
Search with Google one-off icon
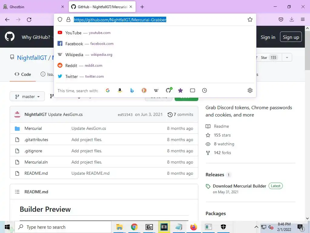[108, 90]
